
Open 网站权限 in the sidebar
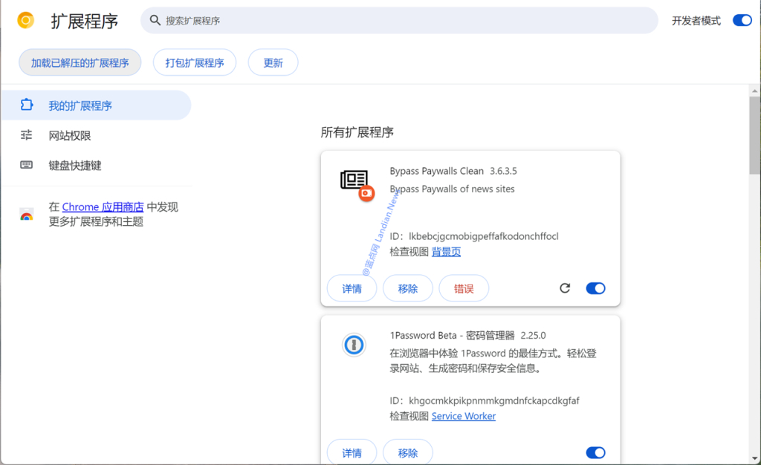click(97, 135)
